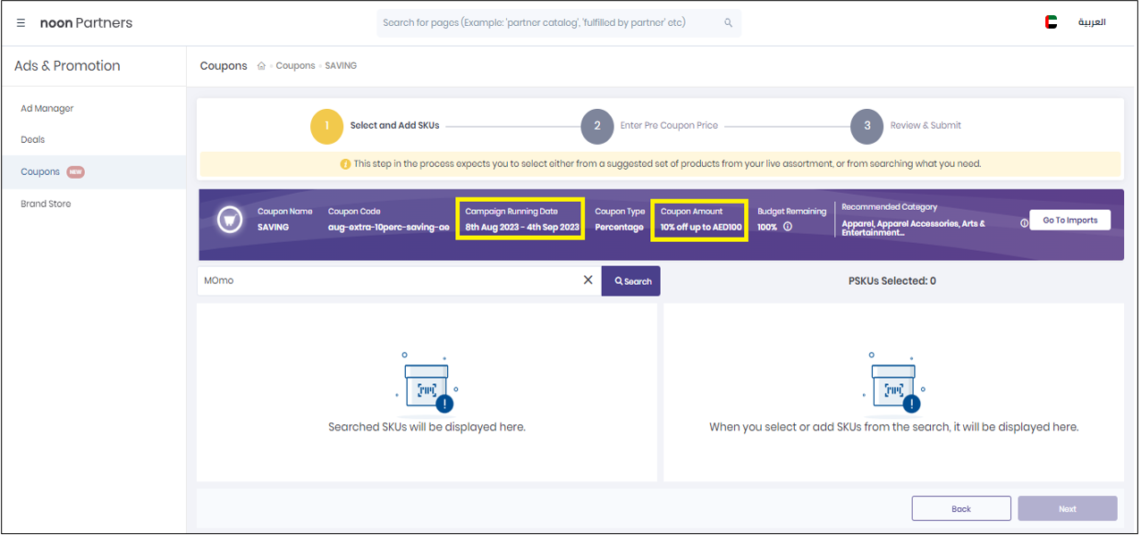Open the hamburger menu beside noon Partners

(21, 23)
